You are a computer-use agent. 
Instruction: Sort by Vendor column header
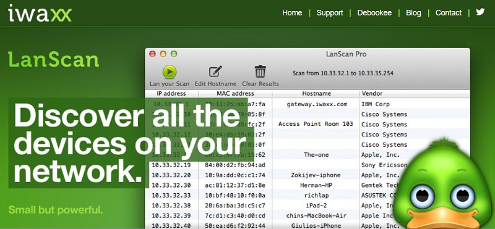(372, 94)
